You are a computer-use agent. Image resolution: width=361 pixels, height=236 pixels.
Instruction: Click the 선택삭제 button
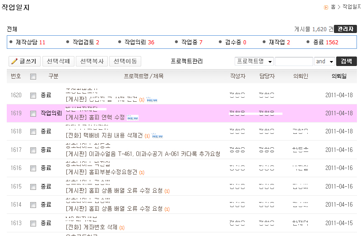click(x=58, y=61)
